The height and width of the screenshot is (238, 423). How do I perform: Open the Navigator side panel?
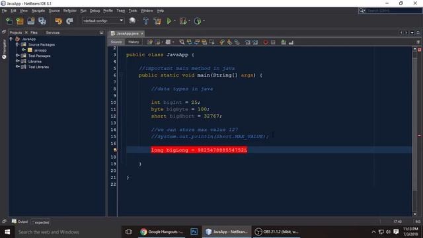4,49
